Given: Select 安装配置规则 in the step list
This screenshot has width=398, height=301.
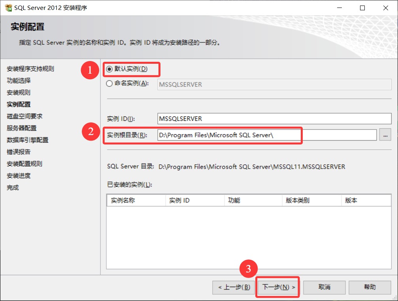Looking at the screenshot, I should (x=25, y=164).
